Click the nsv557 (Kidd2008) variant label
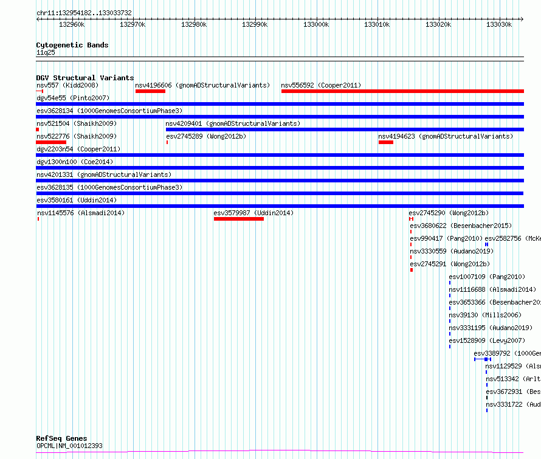Viewport: 541px width, 459px height. 67,85
